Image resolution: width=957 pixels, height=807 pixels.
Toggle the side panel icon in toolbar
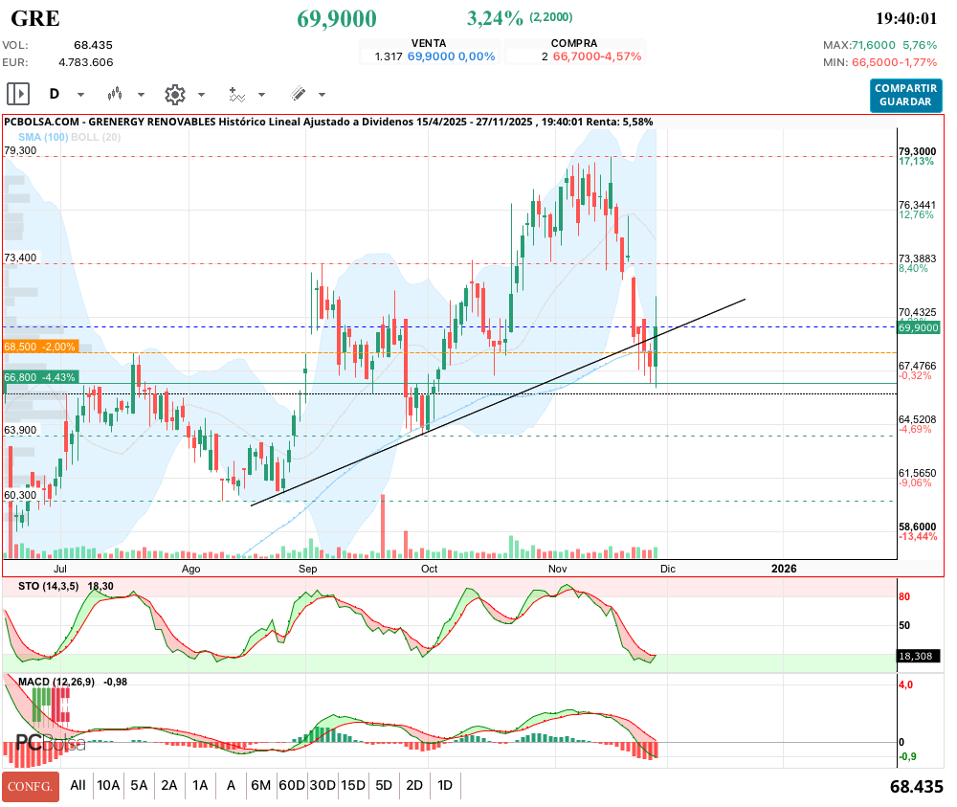18,94
